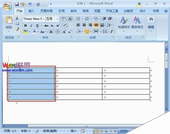
Task: Clear formatting with eraser icon
Action: (65, 26)
